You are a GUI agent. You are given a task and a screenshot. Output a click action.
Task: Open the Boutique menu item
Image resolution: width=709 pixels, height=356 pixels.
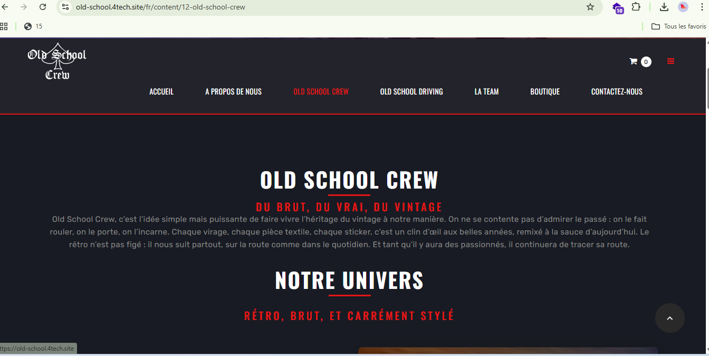tap(544, 92)
